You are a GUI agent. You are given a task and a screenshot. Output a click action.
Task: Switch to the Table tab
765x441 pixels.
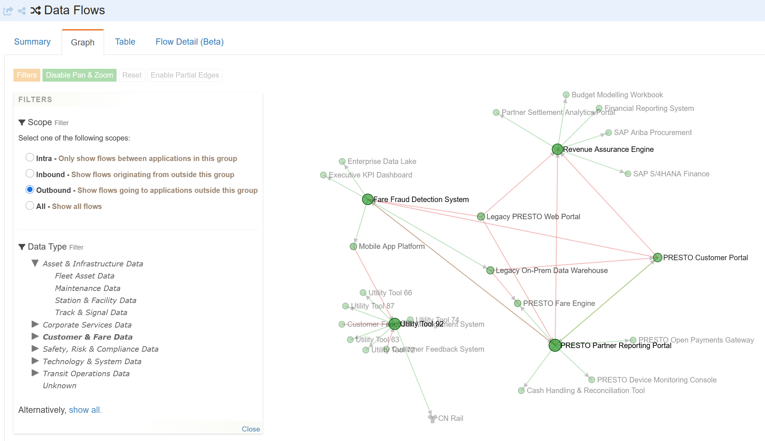pos(125,42)
